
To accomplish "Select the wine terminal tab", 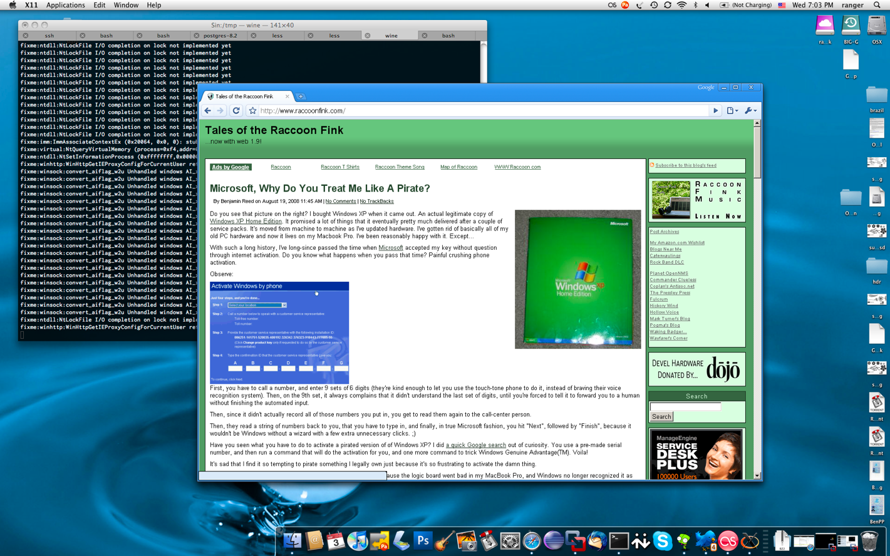I will [x=391, y=36].
